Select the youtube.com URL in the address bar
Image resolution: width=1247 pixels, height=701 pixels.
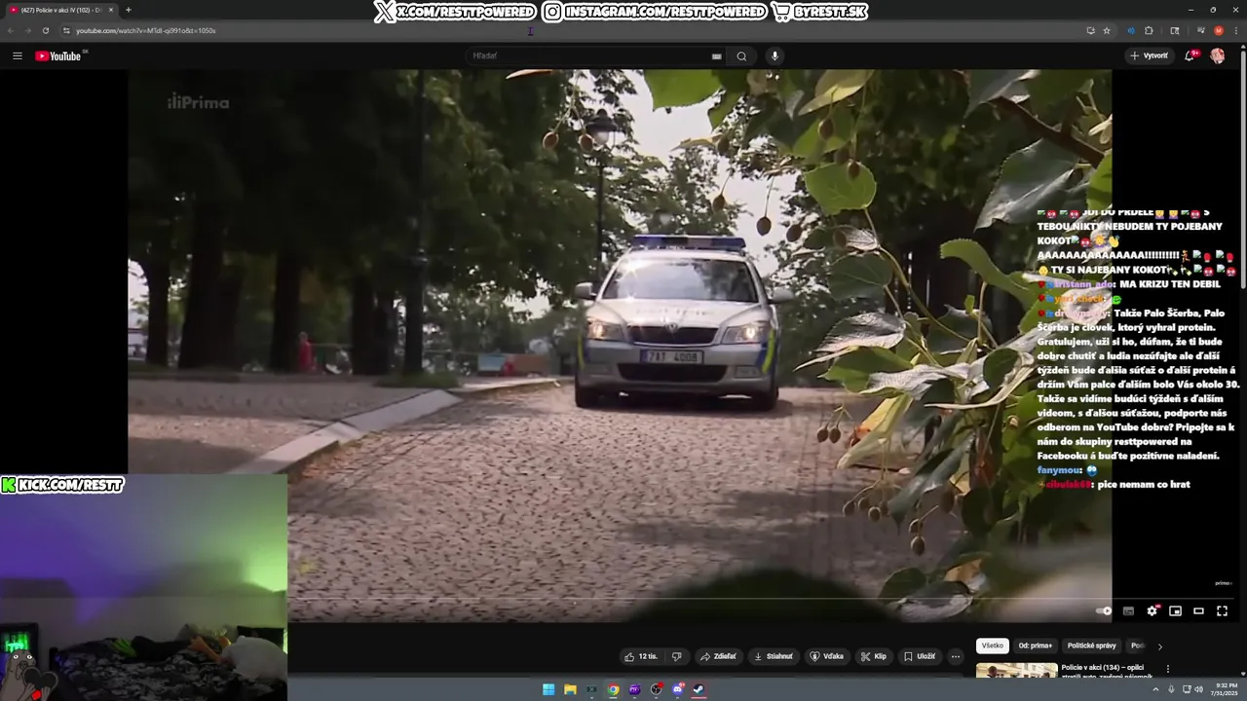146,30
